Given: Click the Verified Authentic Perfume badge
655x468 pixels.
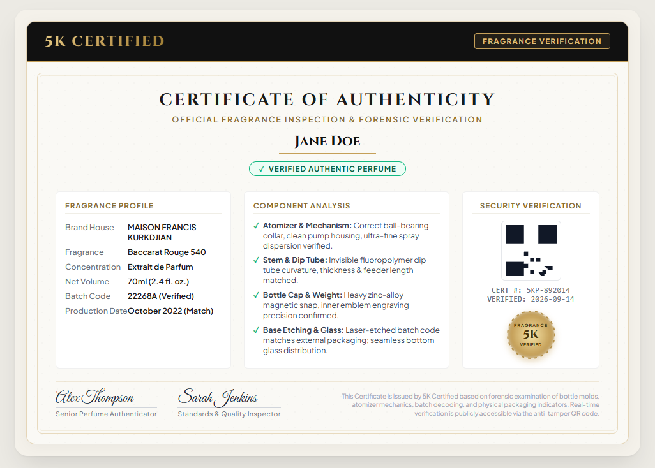Looking at the screenshot, I should point(327,168).
